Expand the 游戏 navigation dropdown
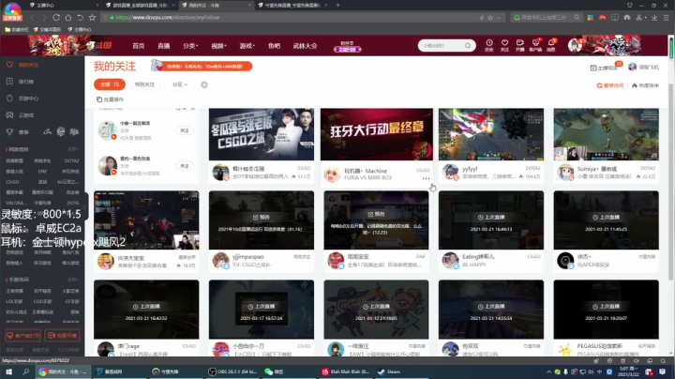Viewport: 675px width, 379px height. point(247,46)
